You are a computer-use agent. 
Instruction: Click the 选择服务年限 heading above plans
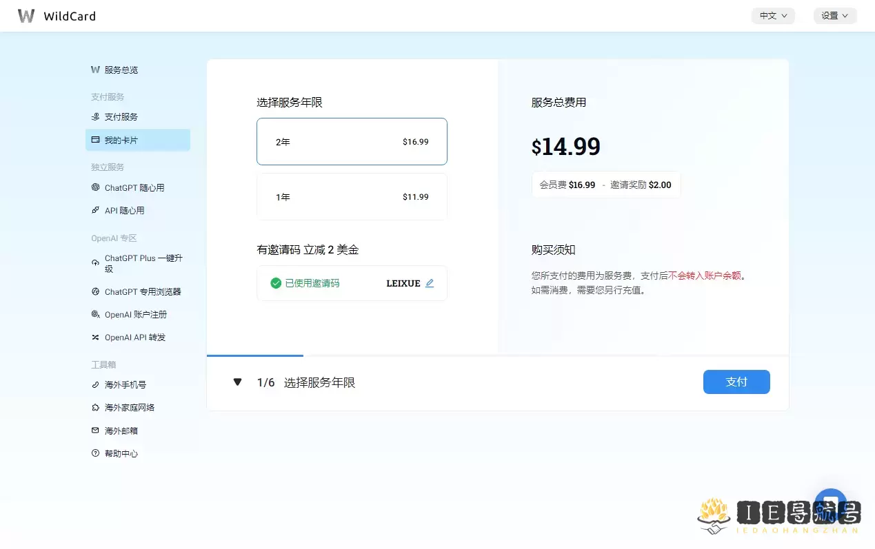[x=290, y=103]
